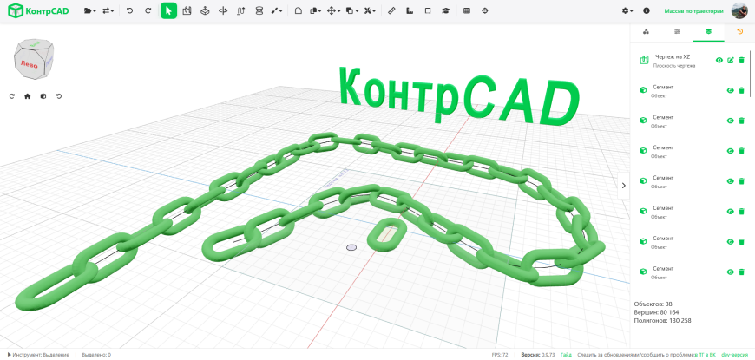Screen dimensions: 755x360
Task: Open the table list icon in toolbar
Action: [x=467, y=10]
